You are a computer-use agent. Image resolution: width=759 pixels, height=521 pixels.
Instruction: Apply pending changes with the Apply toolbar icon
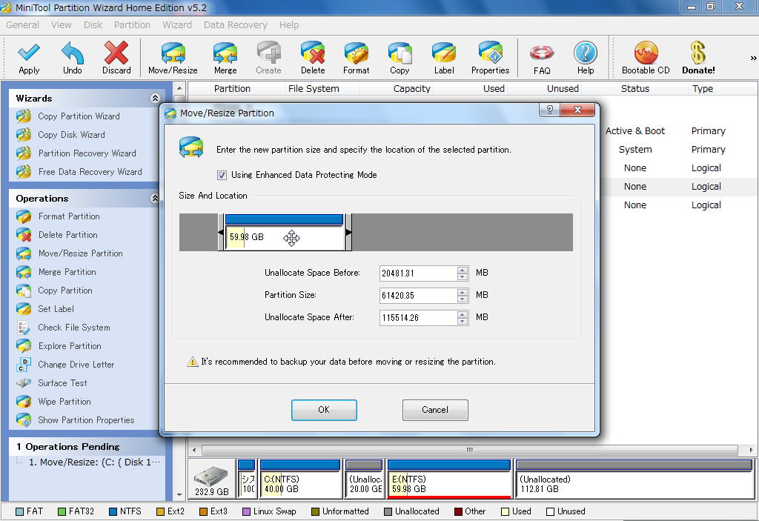29,58
